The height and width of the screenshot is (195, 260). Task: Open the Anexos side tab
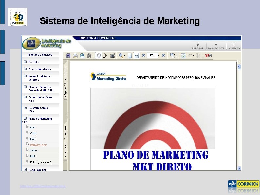pyautogui.click(x=65, y=130)
